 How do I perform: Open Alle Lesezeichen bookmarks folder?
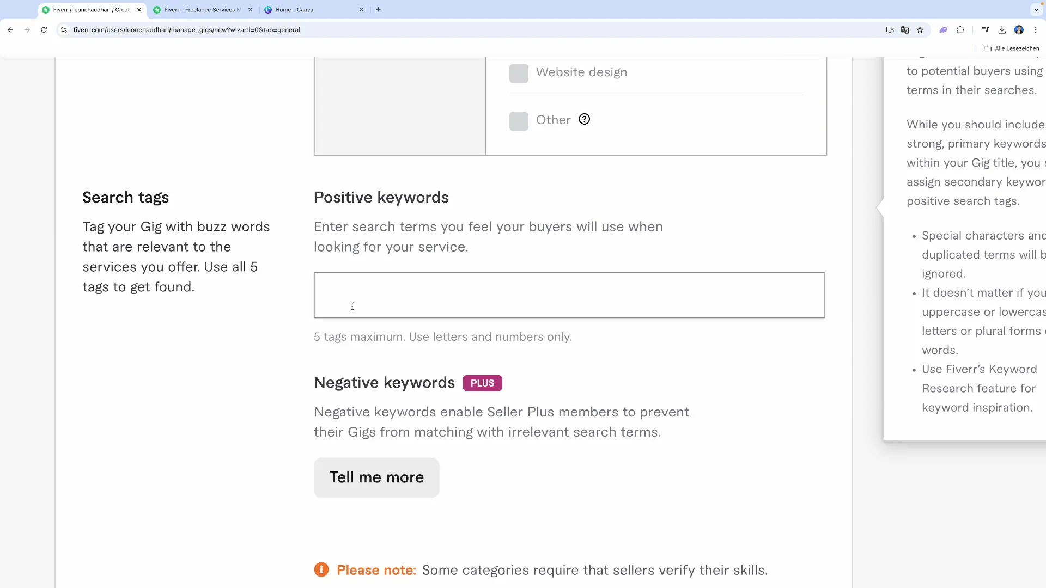click(1012, 48)
